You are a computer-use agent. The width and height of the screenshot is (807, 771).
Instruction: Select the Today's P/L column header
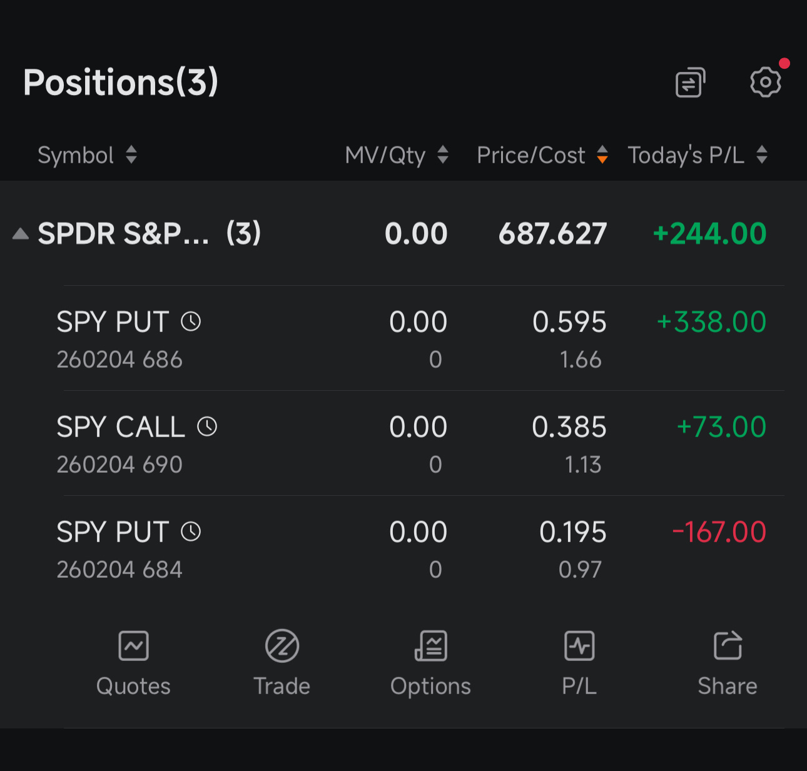(686, 155)
